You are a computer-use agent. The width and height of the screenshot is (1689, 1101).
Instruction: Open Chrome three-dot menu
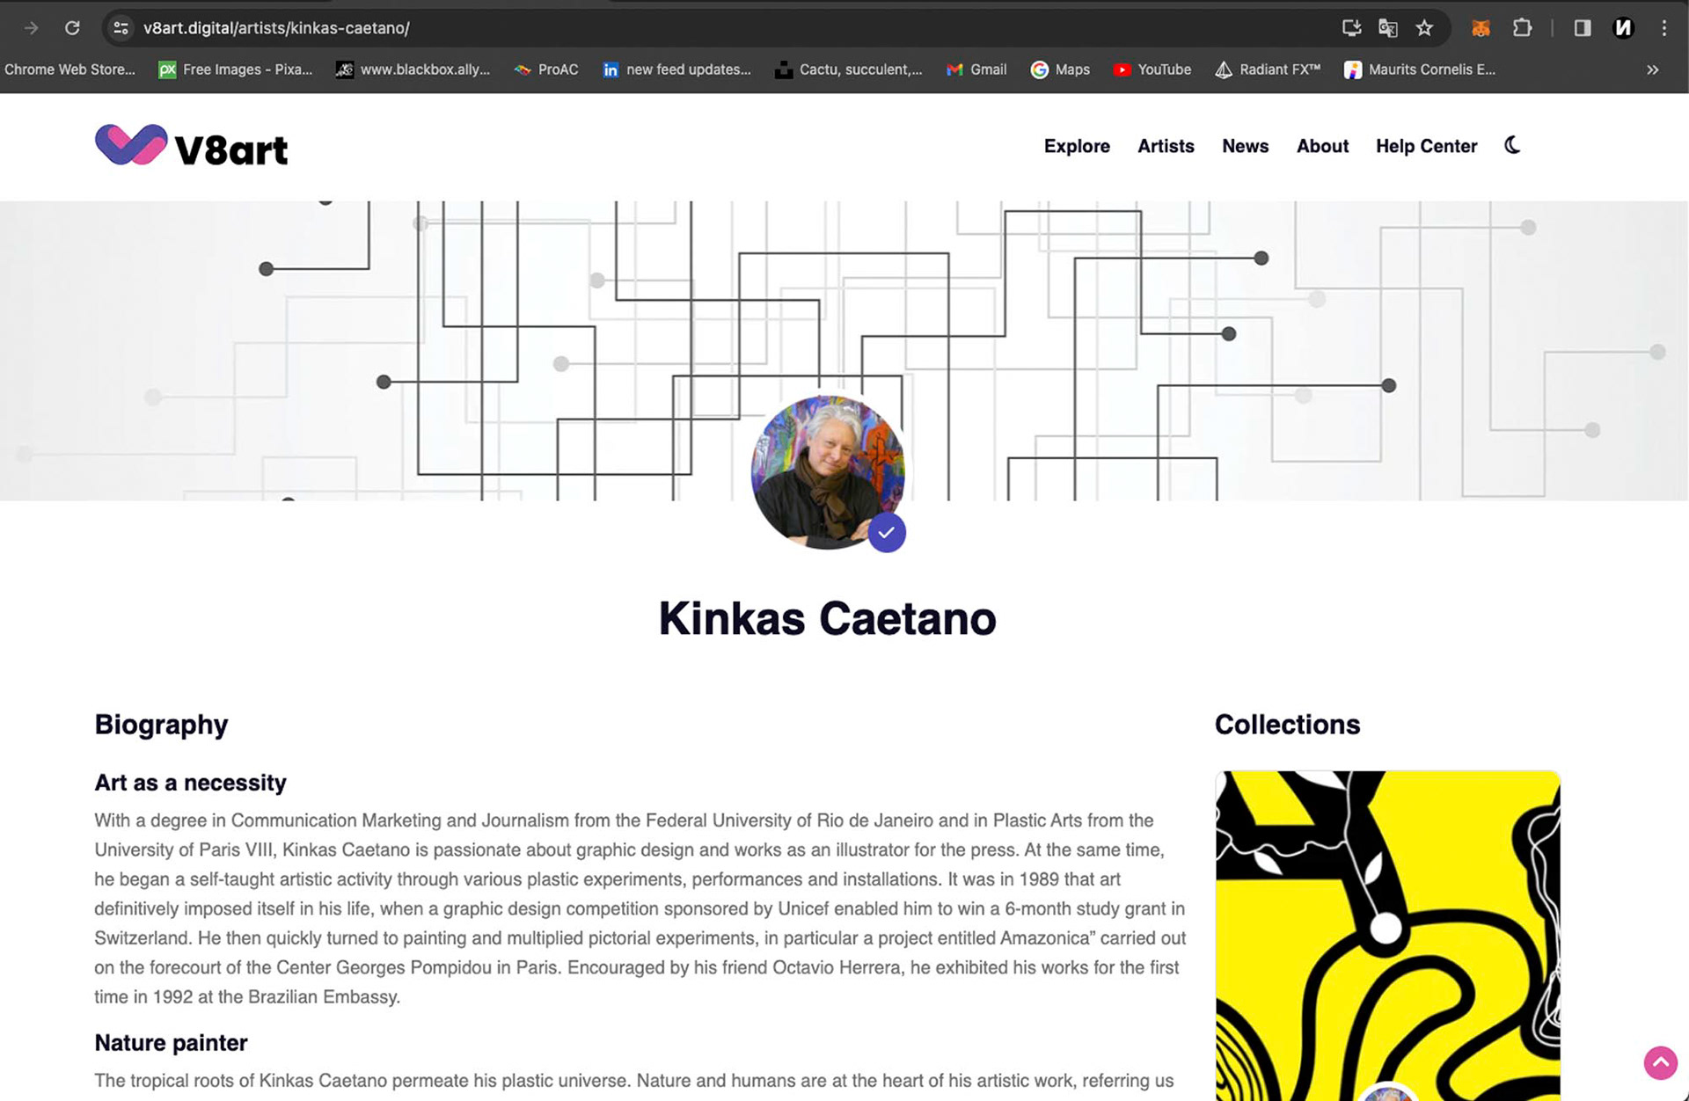point(1663,28)
